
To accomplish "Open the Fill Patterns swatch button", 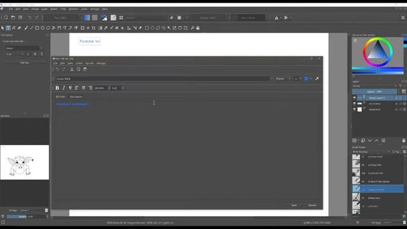I will (95, 17).
